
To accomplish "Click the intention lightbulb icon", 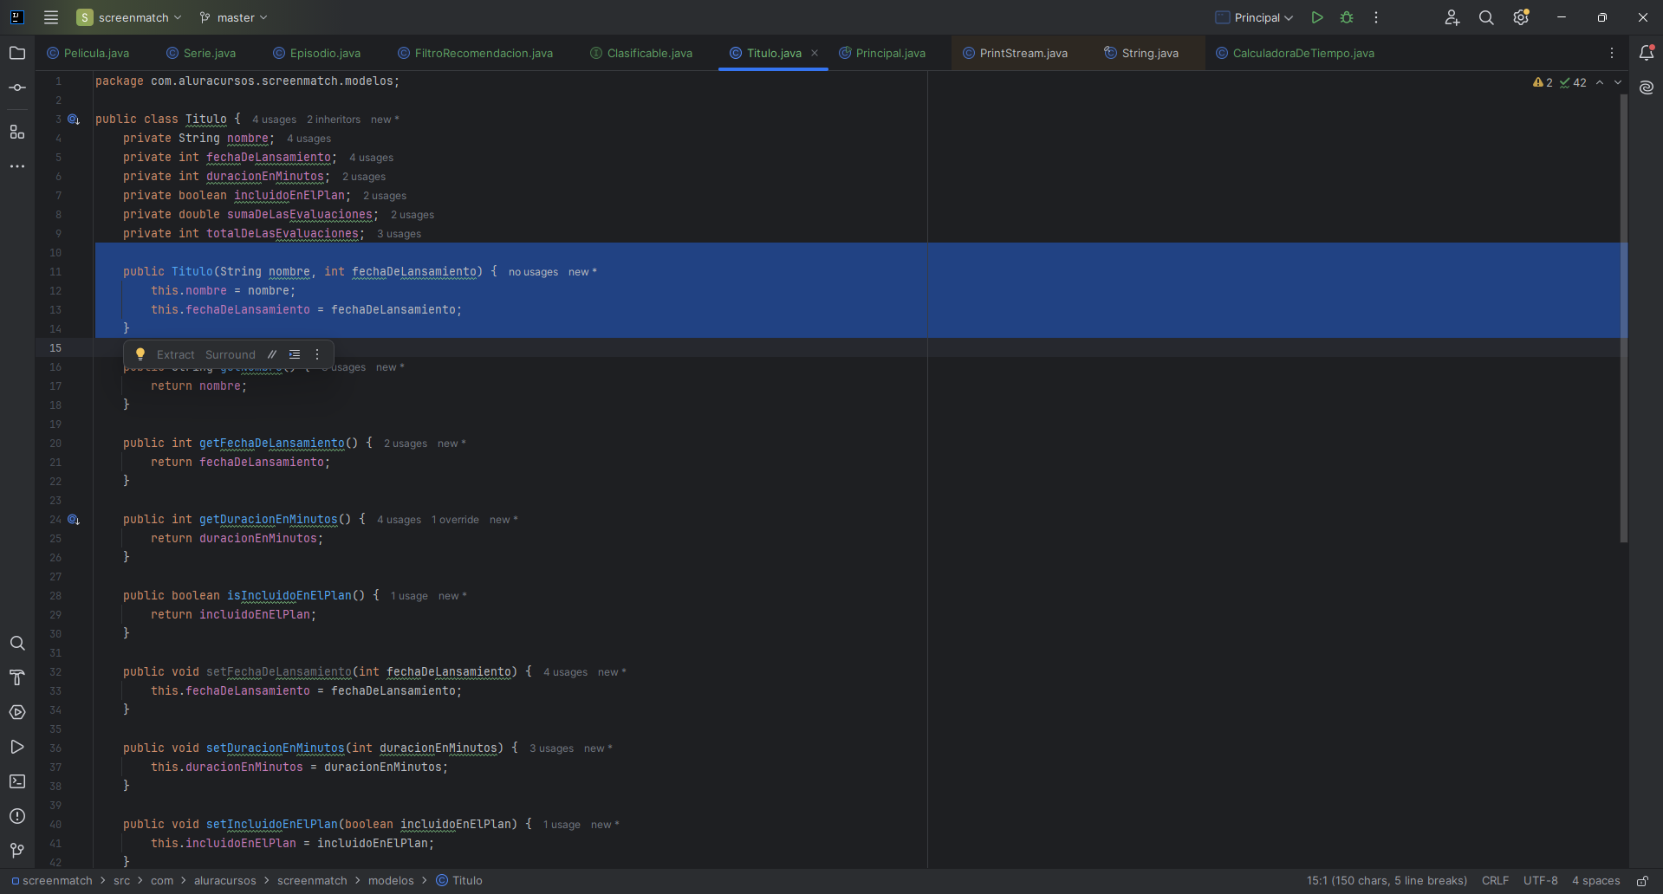I will click(x=140, y=354).
